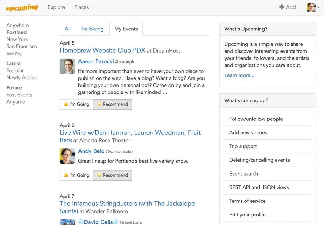Open The Infamous Stringdusters event
This screenshot has width=324, height=225.
pos(127,207)
